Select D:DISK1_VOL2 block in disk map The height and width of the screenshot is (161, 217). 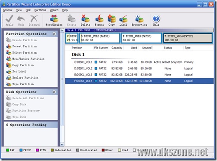pyautogui.click(x=99, y=38)
